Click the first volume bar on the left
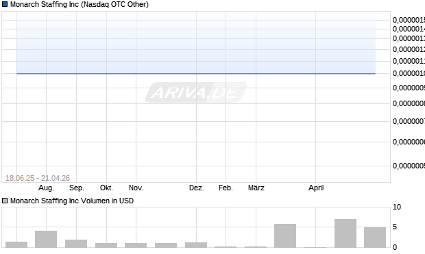This screenshot has height=254, width=425. tap(16, 244)
